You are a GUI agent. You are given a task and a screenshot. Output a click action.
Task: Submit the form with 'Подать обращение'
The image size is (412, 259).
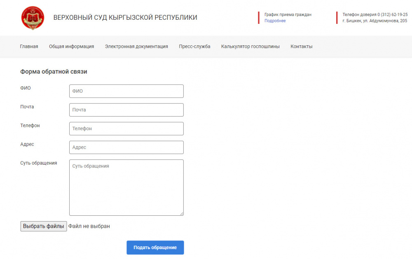click(155, 247)
